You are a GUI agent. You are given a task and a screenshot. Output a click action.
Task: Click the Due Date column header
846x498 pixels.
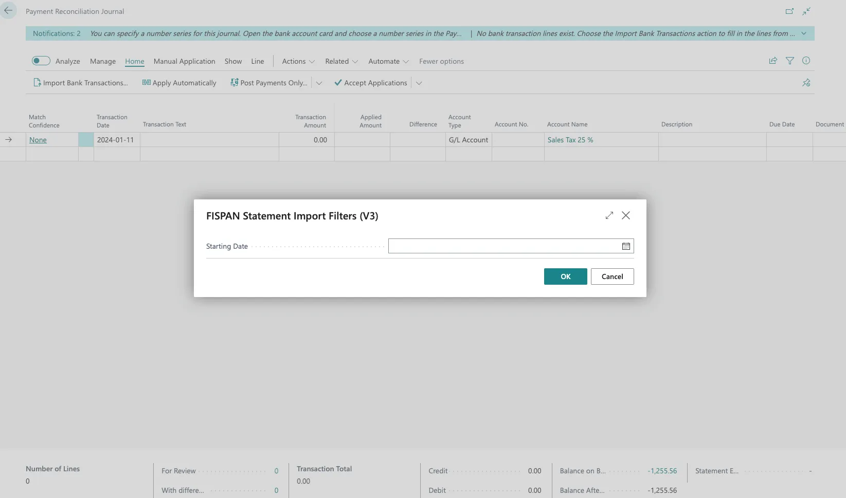tap(782, 124)
